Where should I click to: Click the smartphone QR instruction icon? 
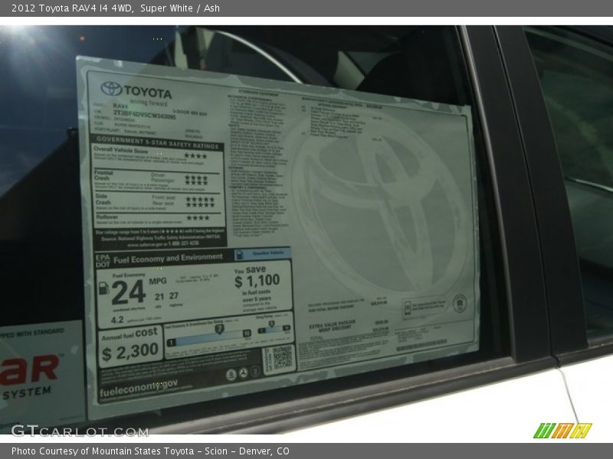(x=408, y=308)
